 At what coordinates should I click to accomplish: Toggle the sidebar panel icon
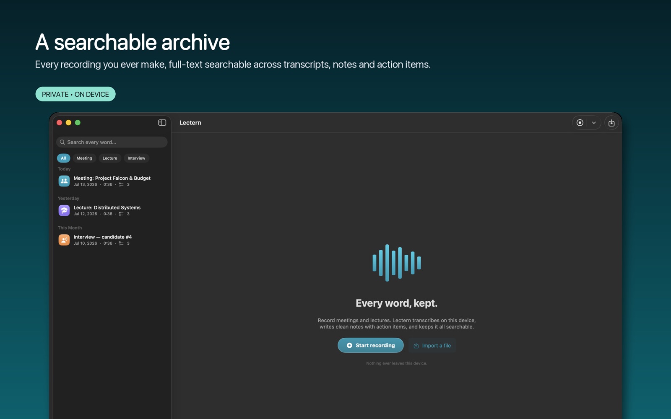click(162, 123)
